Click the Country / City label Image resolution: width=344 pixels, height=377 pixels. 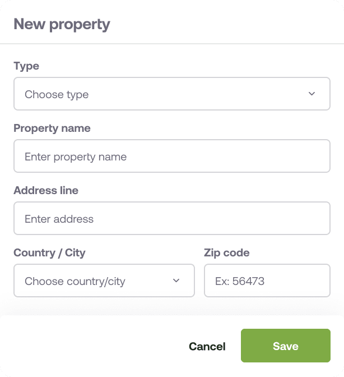[49, 252]
